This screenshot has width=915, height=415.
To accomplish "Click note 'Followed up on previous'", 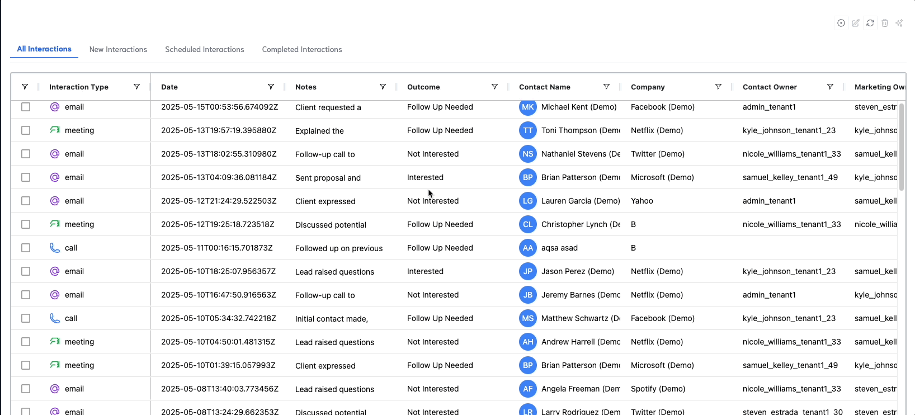I will pyautogui.click(x=339, y=248).
